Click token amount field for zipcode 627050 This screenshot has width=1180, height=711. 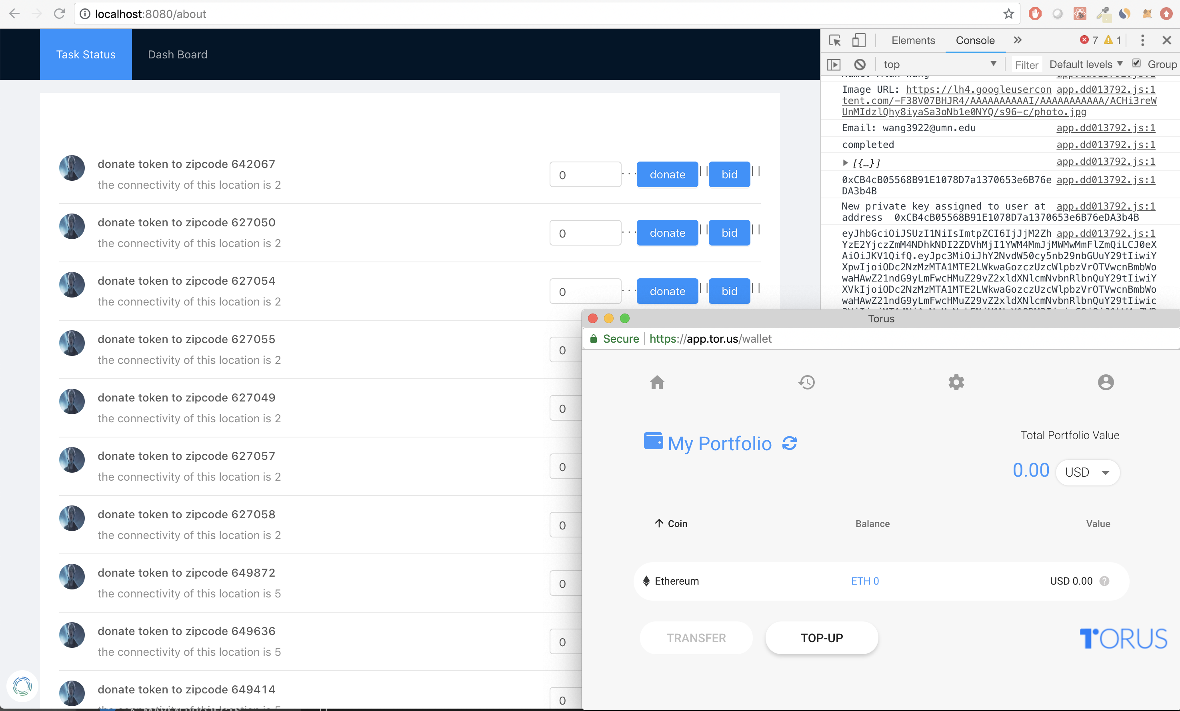click(585, 233)
